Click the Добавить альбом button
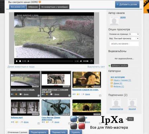Screen dimensions: 149x134 coord(119,66)
